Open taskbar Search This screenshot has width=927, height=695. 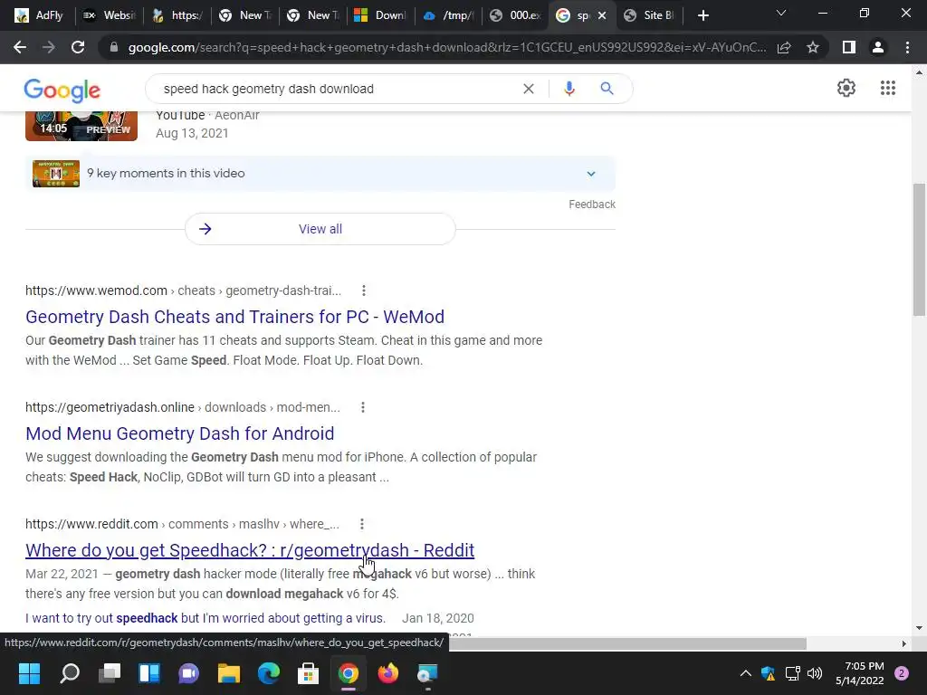(70, 673)
